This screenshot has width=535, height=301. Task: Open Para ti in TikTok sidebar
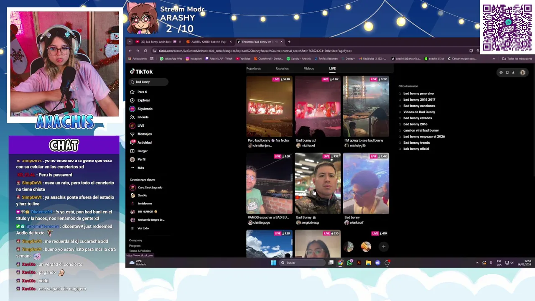(x=139, y=92)
